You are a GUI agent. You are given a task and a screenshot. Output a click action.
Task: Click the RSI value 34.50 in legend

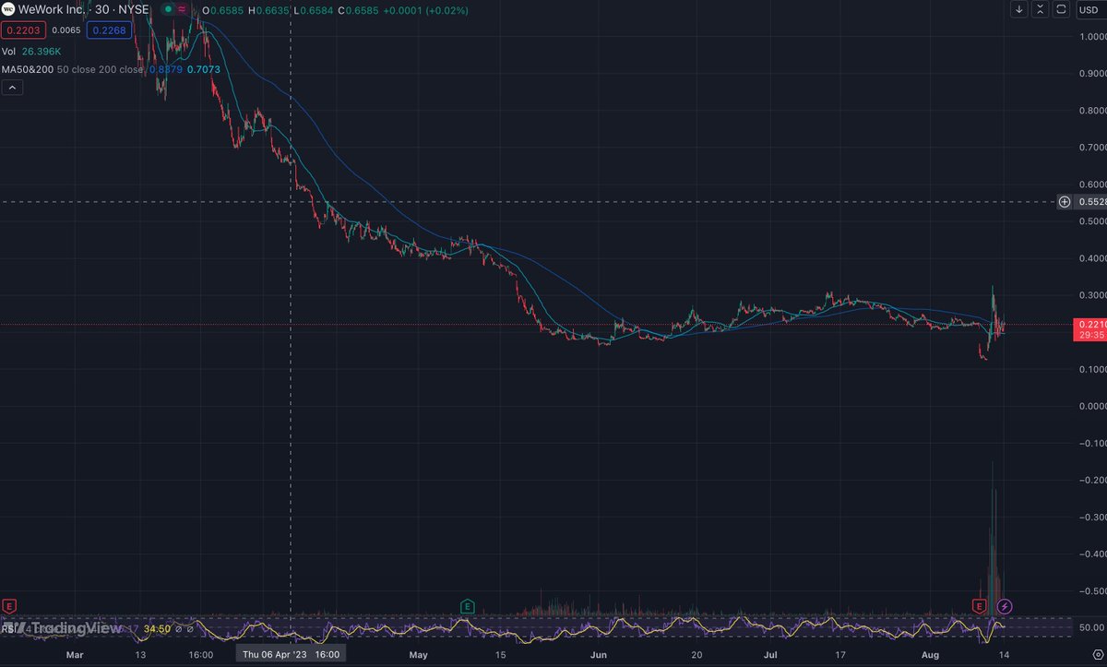point(157,628)
